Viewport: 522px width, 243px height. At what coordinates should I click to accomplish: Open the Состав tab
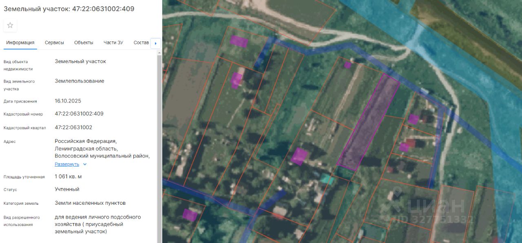point(141,43)
